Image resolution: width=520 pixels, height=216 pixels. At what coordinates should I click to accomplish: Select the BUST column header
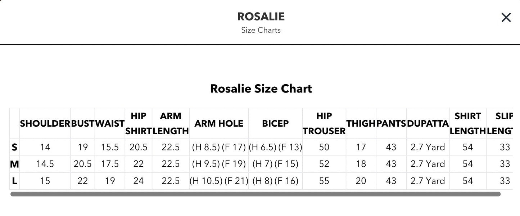click(82, 123)
